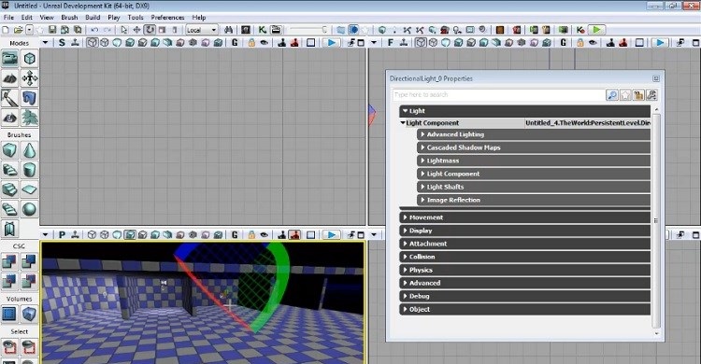The width and height of the screenshot is (701, 364).
Task: Click the green Play in Editor arrow
Action: pyautogui.click(x=596, y=30)
